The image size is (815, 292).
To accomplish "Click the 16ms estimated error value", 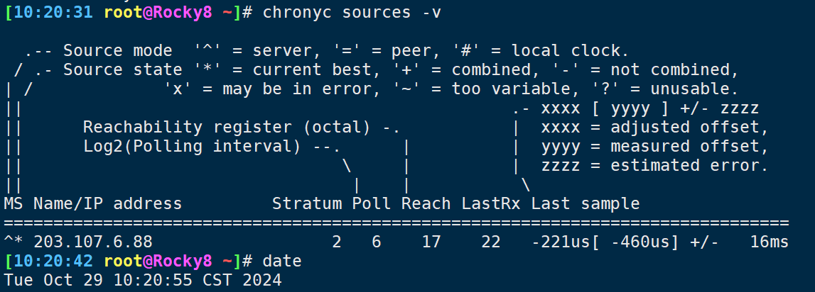I will click(770, 242).
